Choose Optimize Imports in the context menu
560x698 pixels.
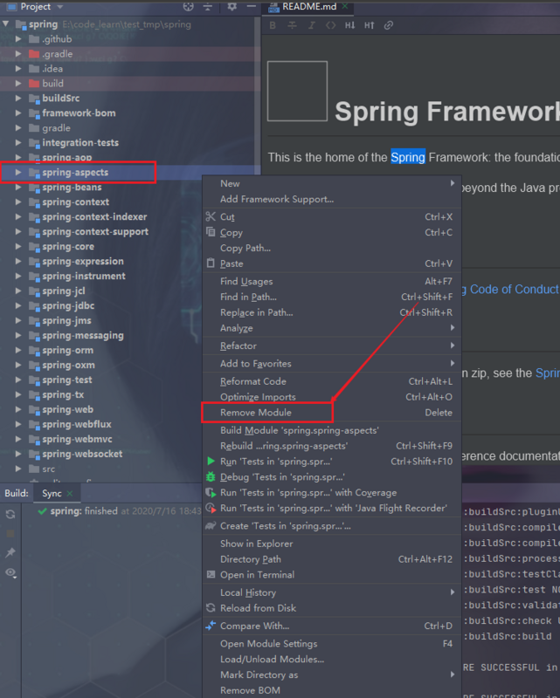pyautogui.click(x=332, y=397)
